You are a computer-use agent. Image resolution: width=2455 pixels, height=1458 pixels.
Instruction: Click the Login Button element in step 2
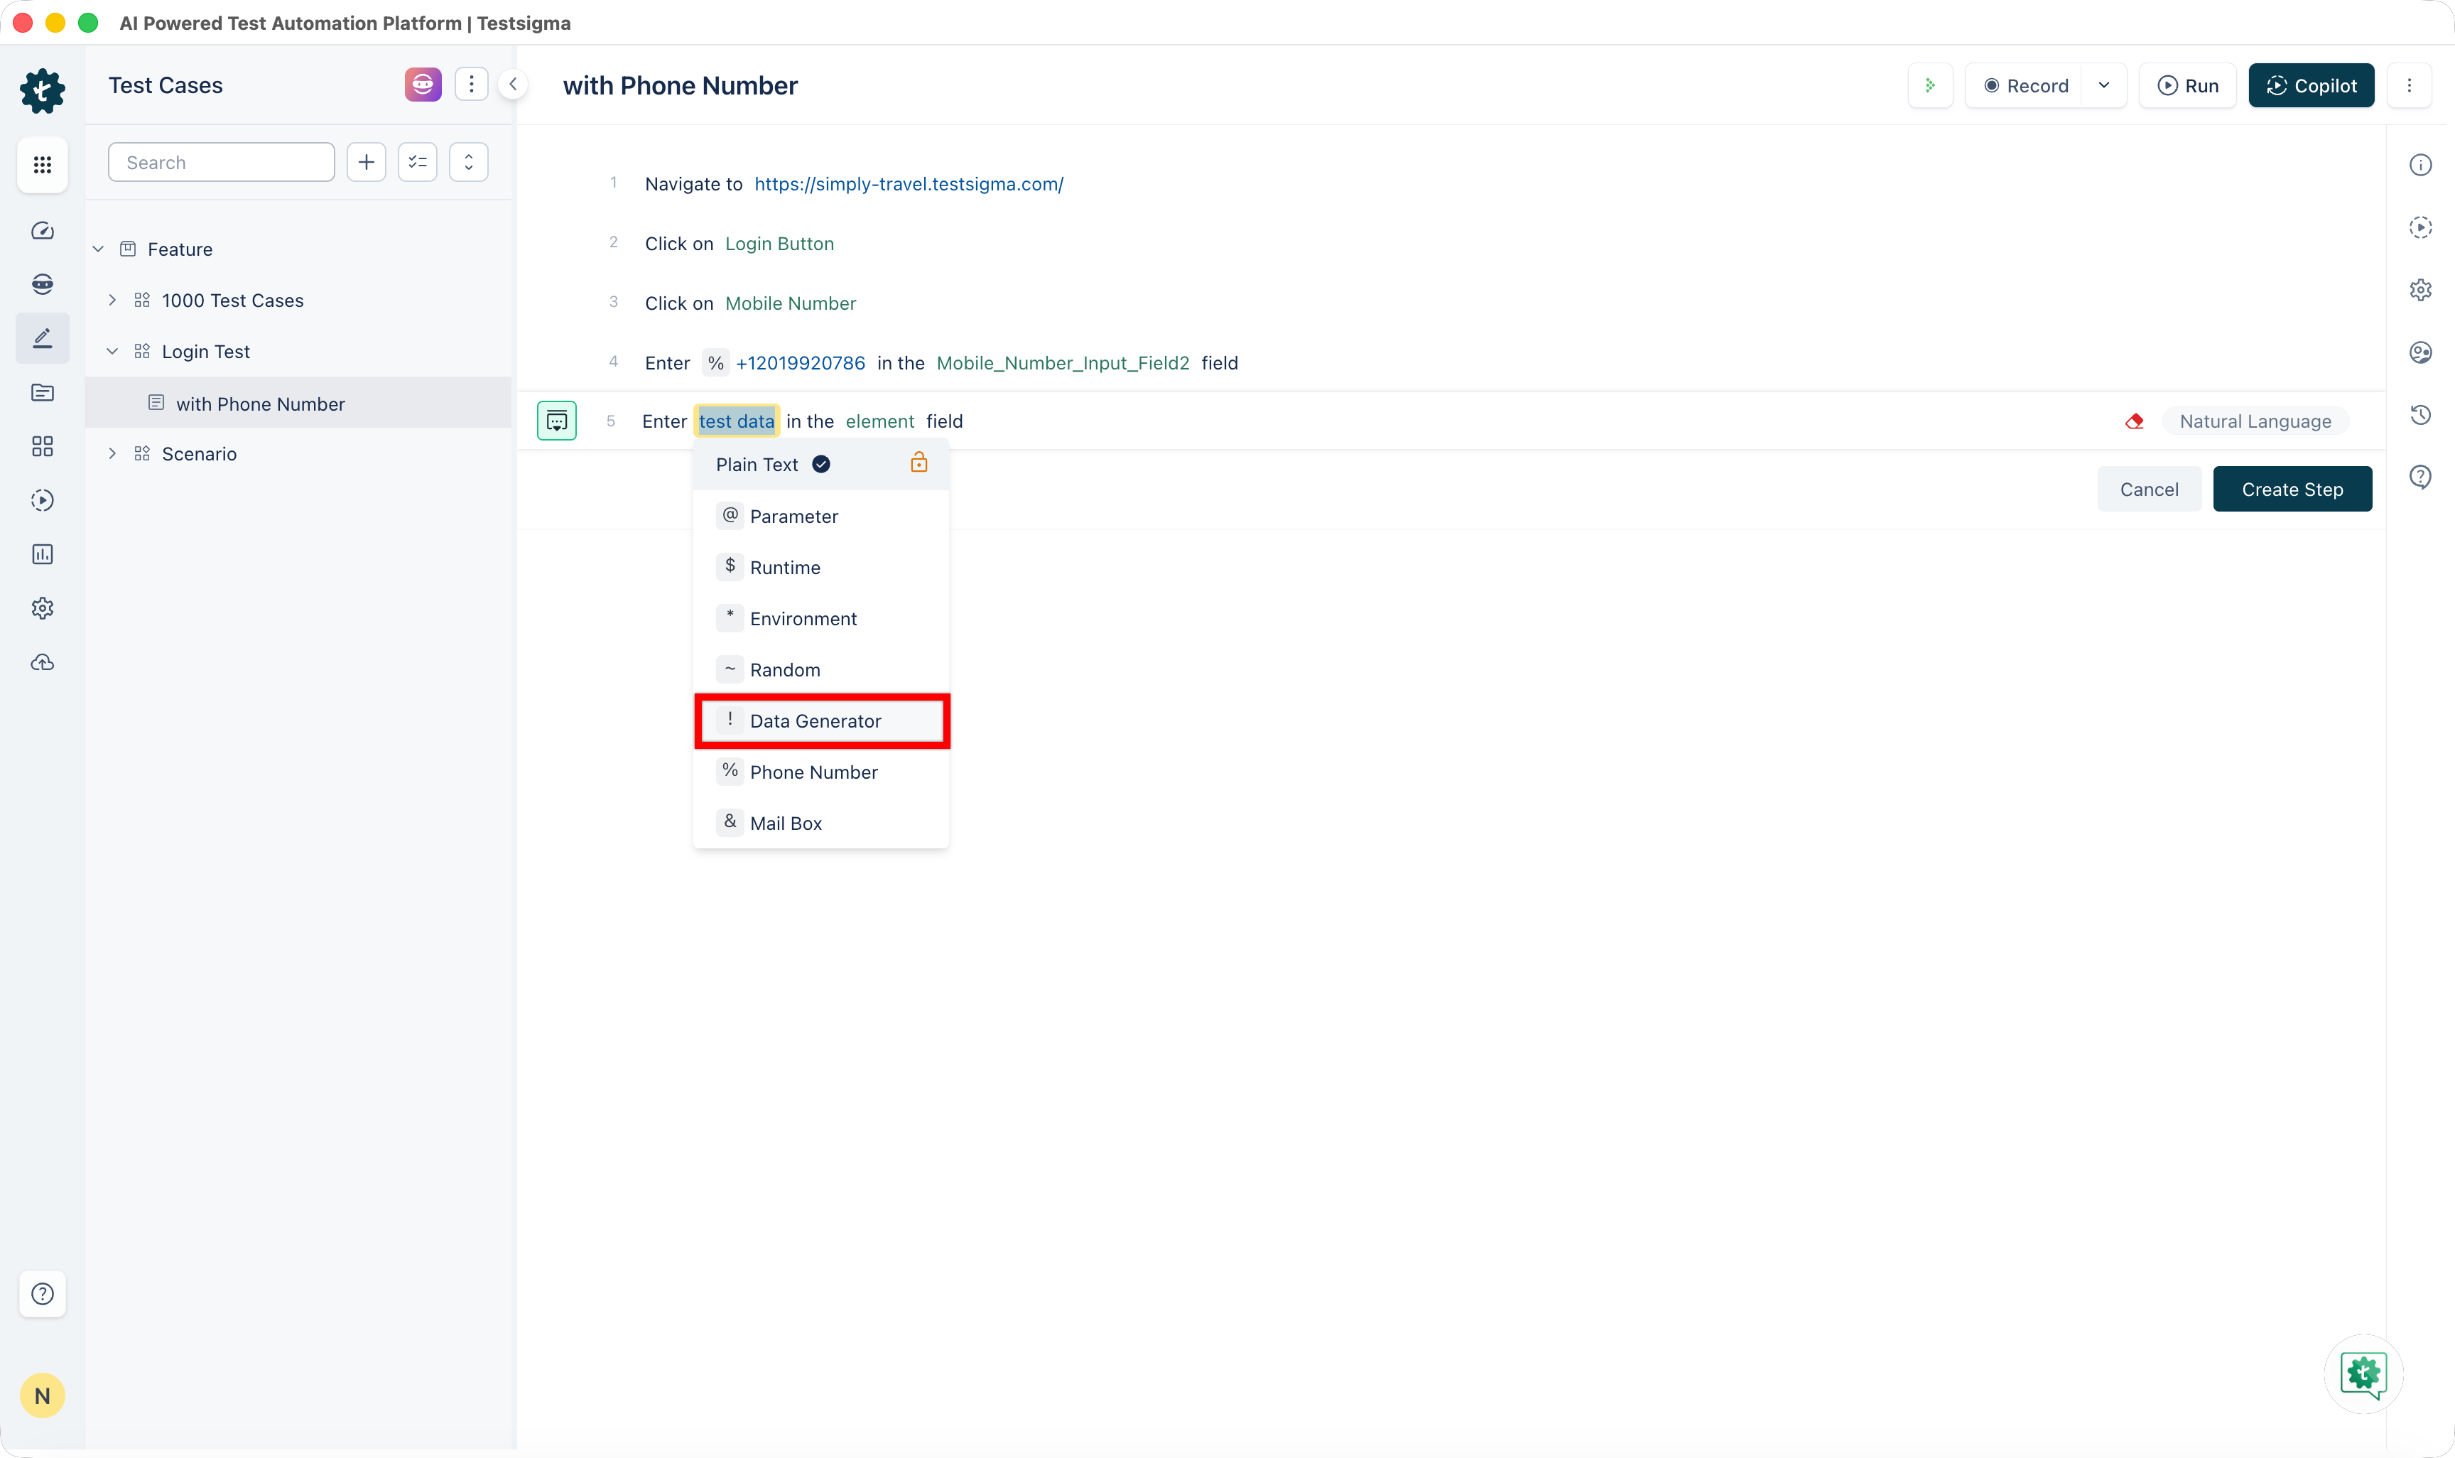coord(780,244)
